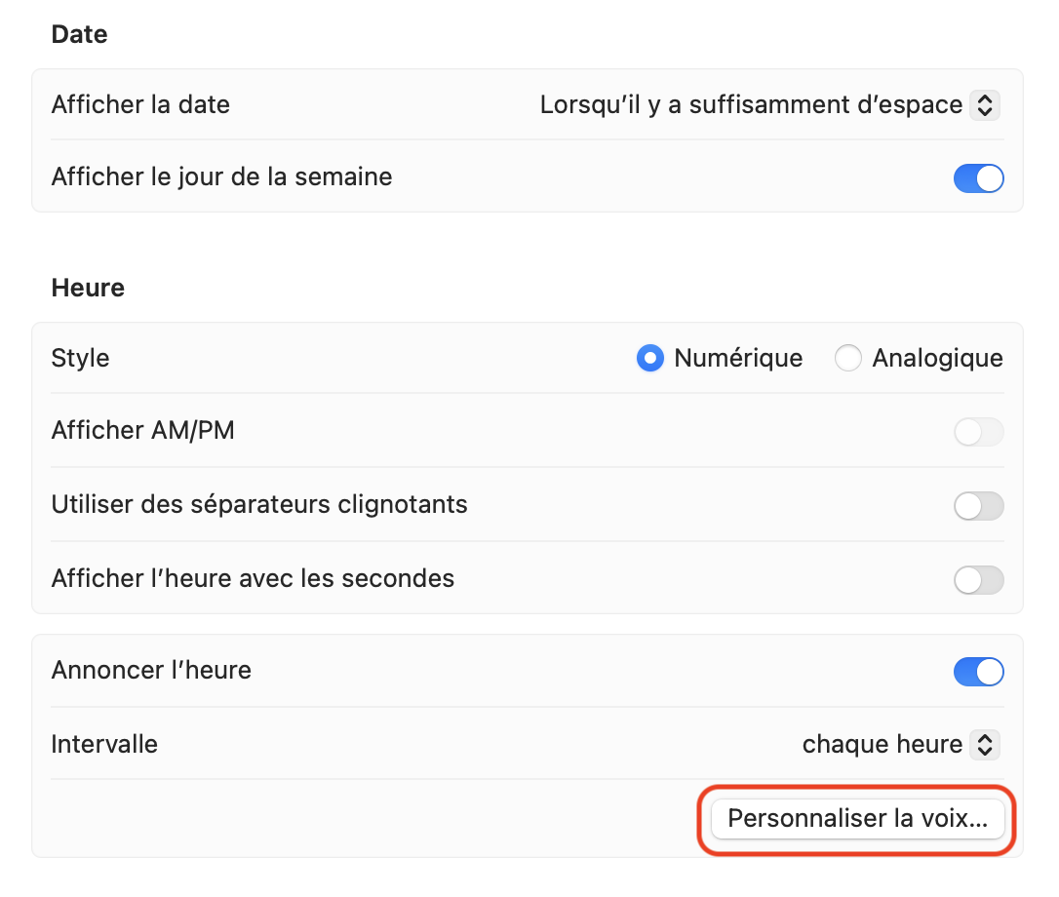
Task: Click the "Date" section heading
Action: (79, 35)
